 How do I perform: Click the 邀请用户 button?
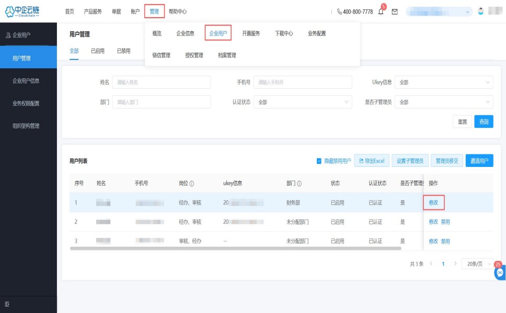(x=479, y=161)
